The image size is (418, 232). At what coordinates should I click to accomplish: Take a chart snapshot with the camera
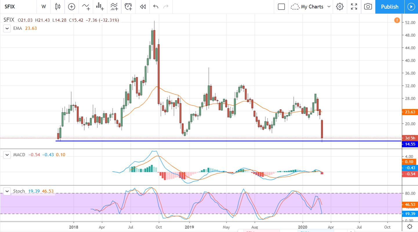coord(368,7)
